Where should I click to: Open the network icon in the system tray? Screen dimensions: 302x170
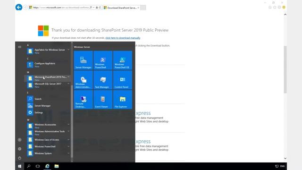click(277, 166)
